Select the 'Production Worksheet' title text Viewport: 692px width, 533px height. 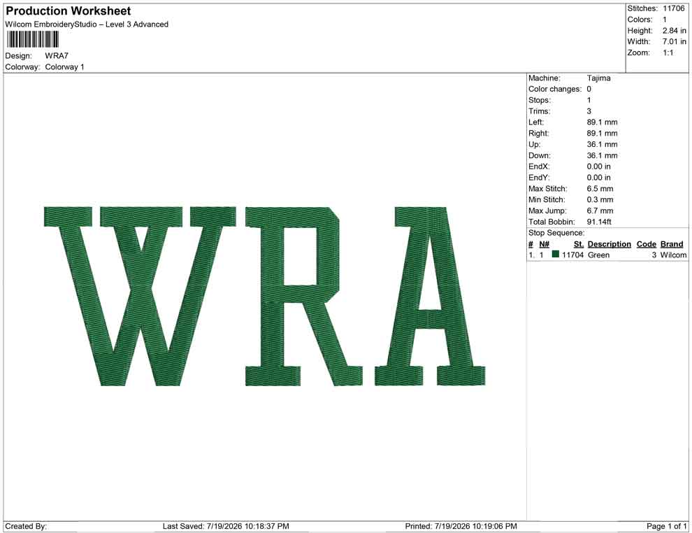pyautogui.click(x=68, y=11)
